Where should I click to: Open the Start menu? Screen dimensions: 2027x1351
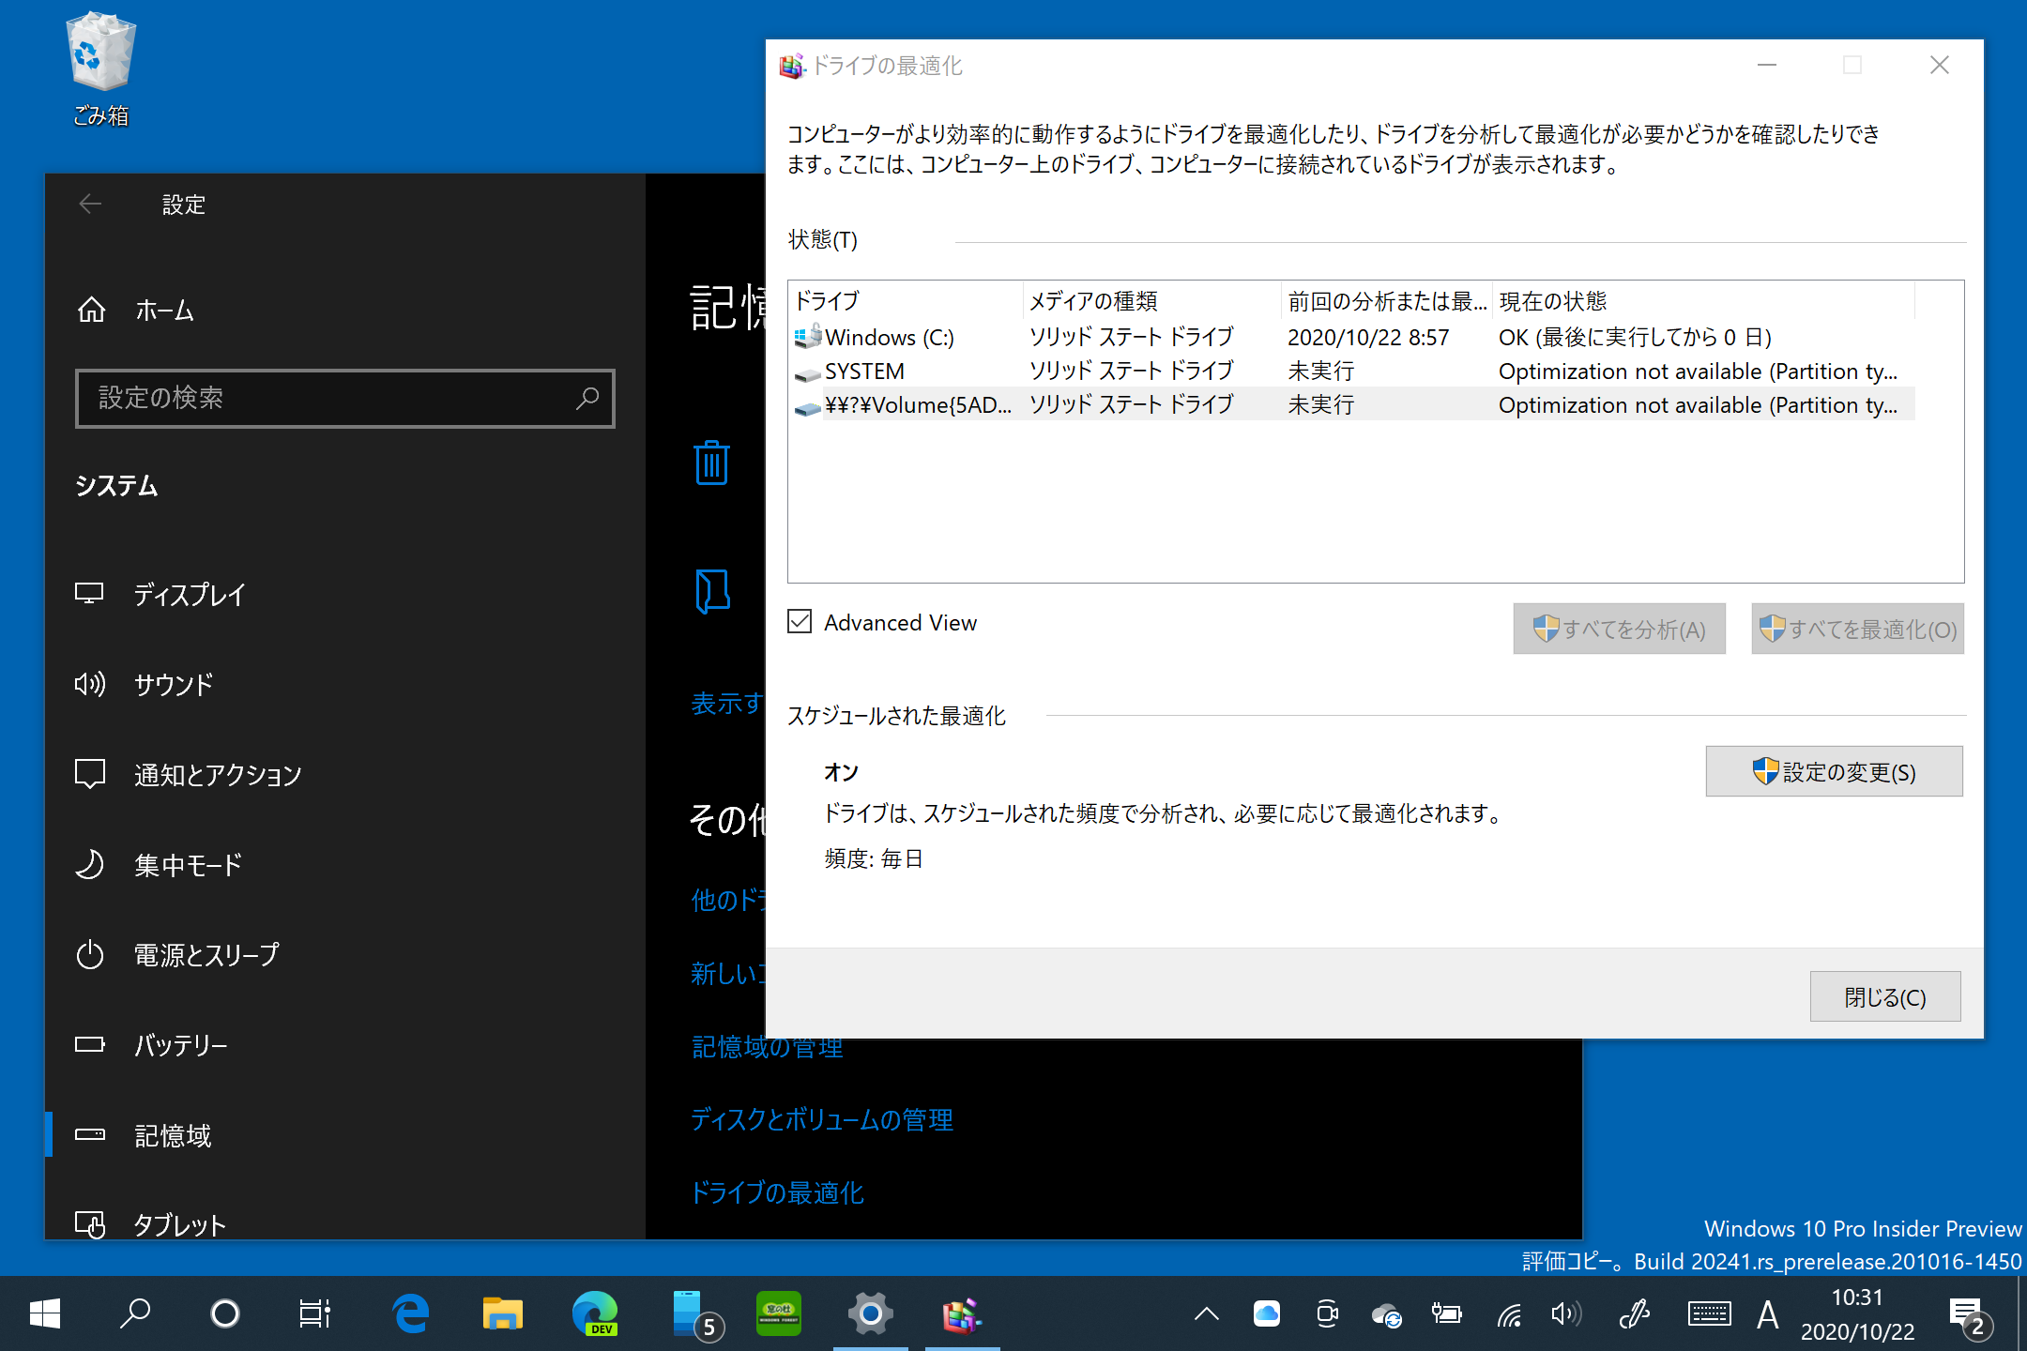pos(44,1313)
